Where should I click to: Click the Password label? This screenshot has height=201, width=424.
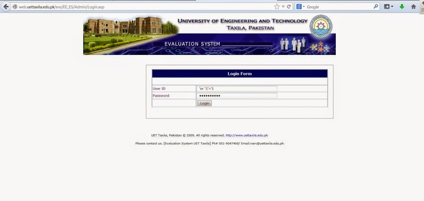point(161,96)
